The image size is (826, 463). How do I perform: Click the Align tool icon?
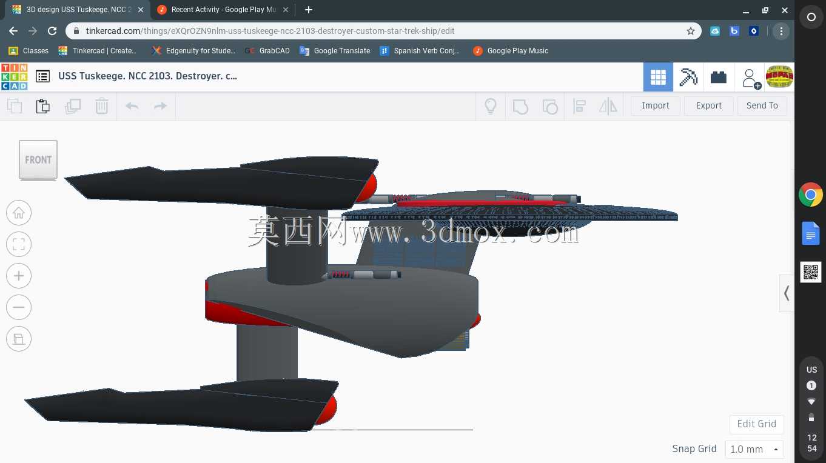pos(579,107)
